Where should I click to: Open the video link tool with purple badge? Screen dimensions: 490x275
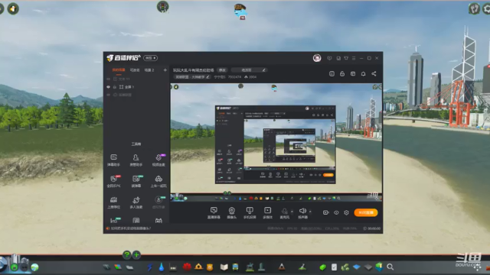point(158,160)
